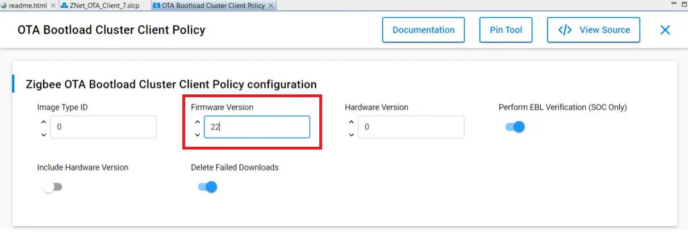Enable Include Hardware Version toggle

coord(52,187)
